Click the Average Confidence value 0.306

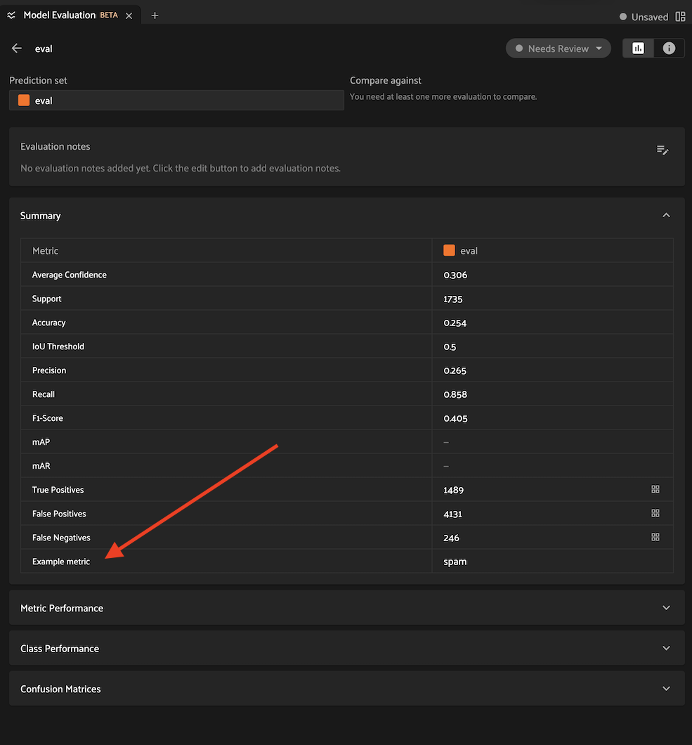[x=455, y=275]
